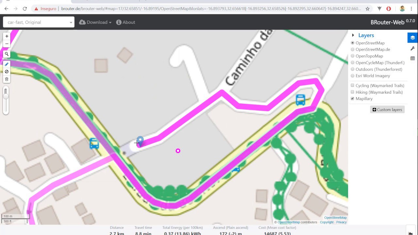
Task: Clear route using the trash icon
Action: (7, 79)
